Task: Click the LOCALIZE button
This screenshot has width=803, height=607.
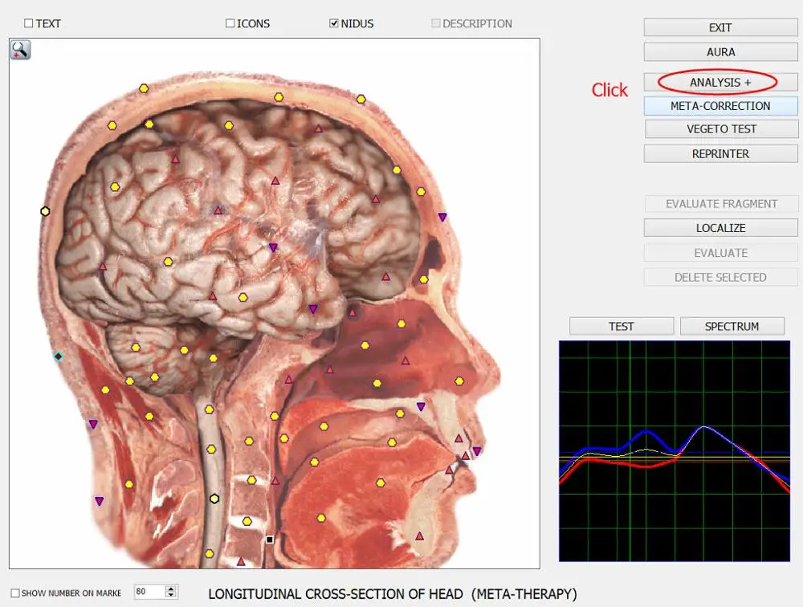Action: coord(720,228)
